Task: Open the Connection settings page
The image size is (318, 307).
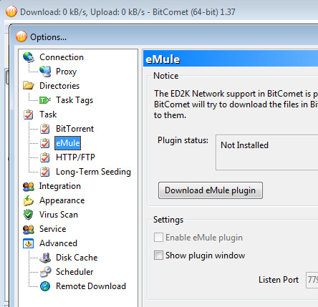Action: [x=62, y=57]
